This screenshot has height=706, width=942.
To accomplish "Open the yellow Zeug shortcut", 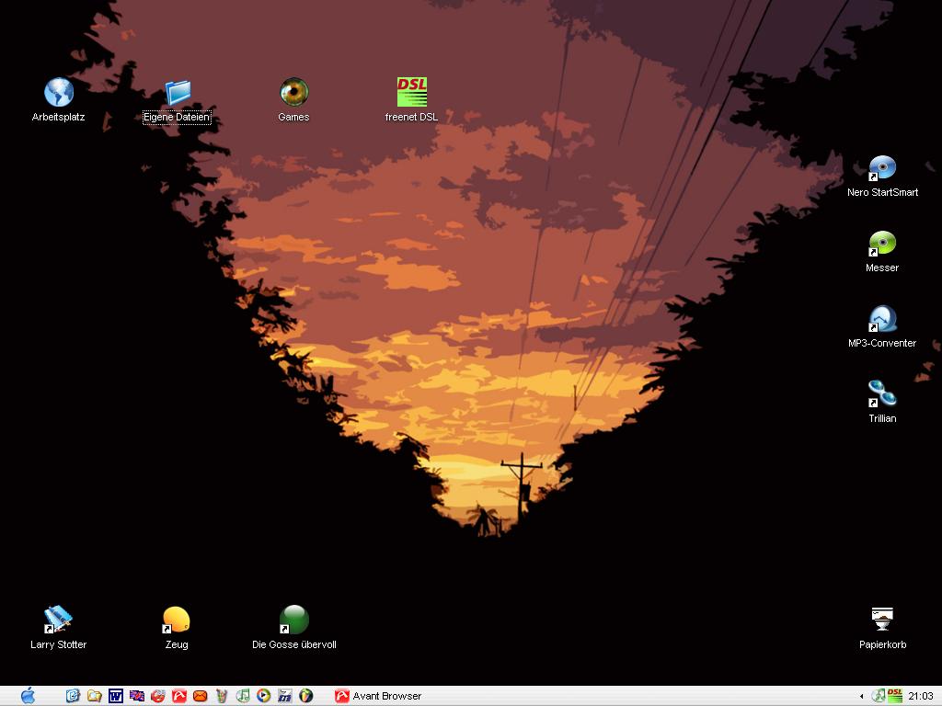I will pos(176,621).
